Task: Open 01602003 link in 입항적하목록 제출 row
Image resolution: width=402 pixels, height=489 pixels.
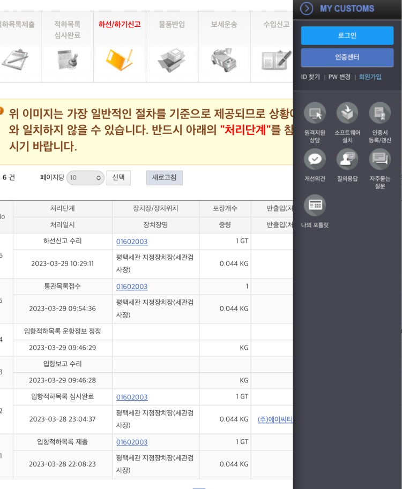Action: [132, 442]
